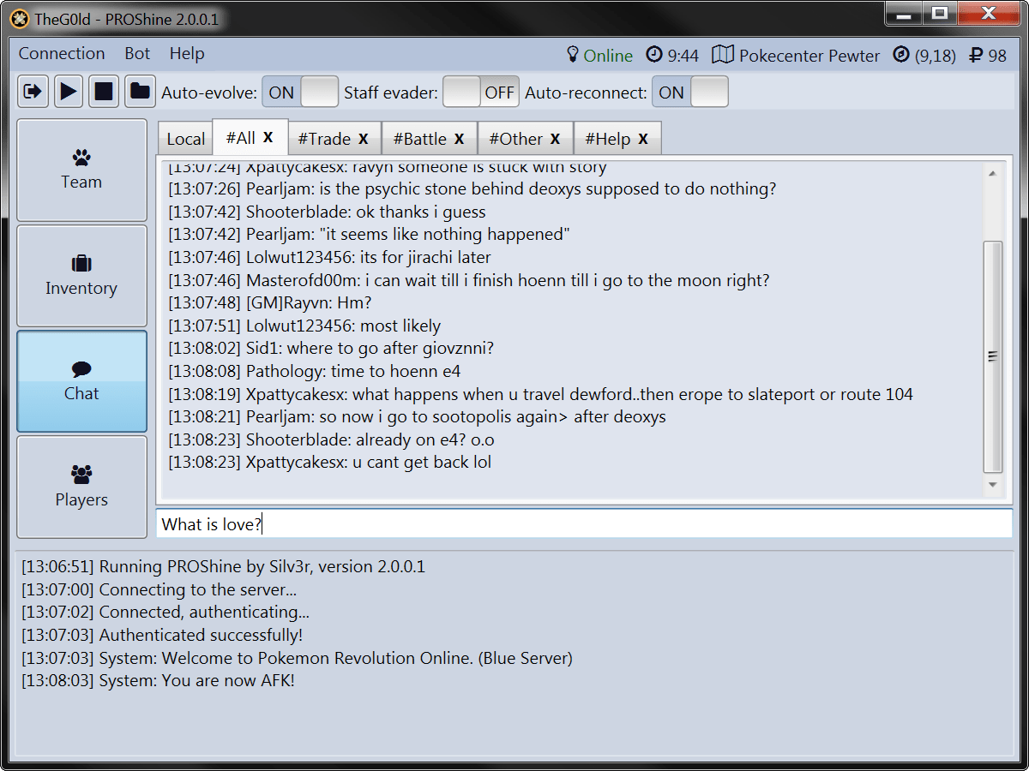This screenshot has width=1029, height=771.
Task: Open the Bot menu
Action: pyautogui.click(x=136, y=53)
